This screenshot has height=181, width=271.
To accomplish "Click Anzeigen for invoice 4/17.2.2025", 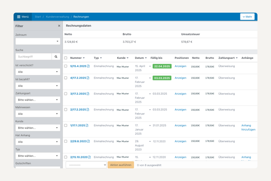I will click(181, 78).
